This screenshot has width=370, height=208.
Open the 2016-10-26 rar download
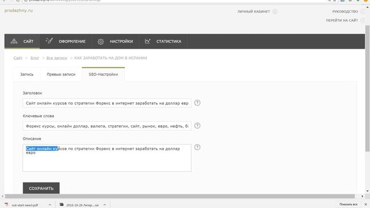point(83,205)
